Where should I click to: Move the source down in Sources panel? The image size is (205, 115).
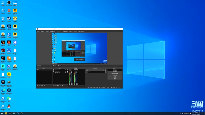[x=63, y=85]
